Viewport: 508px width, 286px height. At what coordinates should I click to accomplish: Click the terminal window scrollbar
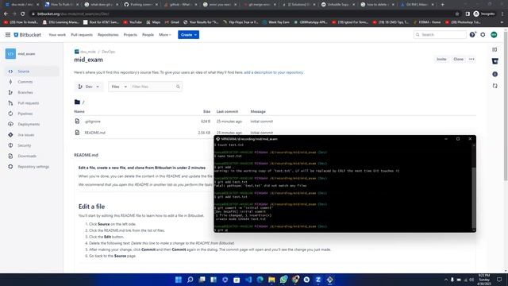point(474,198)
